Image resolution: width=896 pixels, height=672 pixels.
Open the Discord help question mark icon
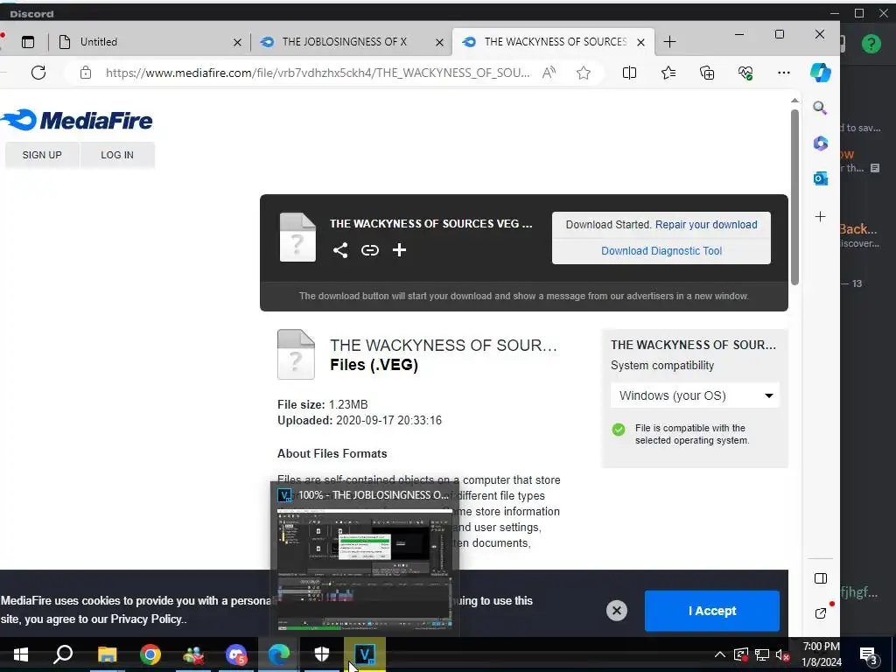click(x=871, y=44)
